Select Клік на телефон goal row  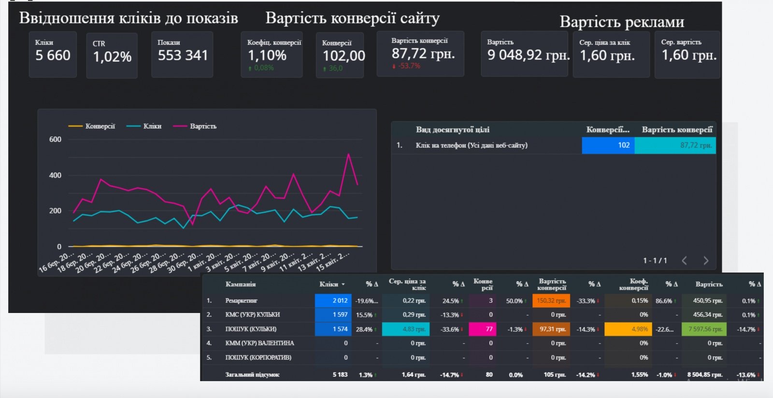(554, 145)
